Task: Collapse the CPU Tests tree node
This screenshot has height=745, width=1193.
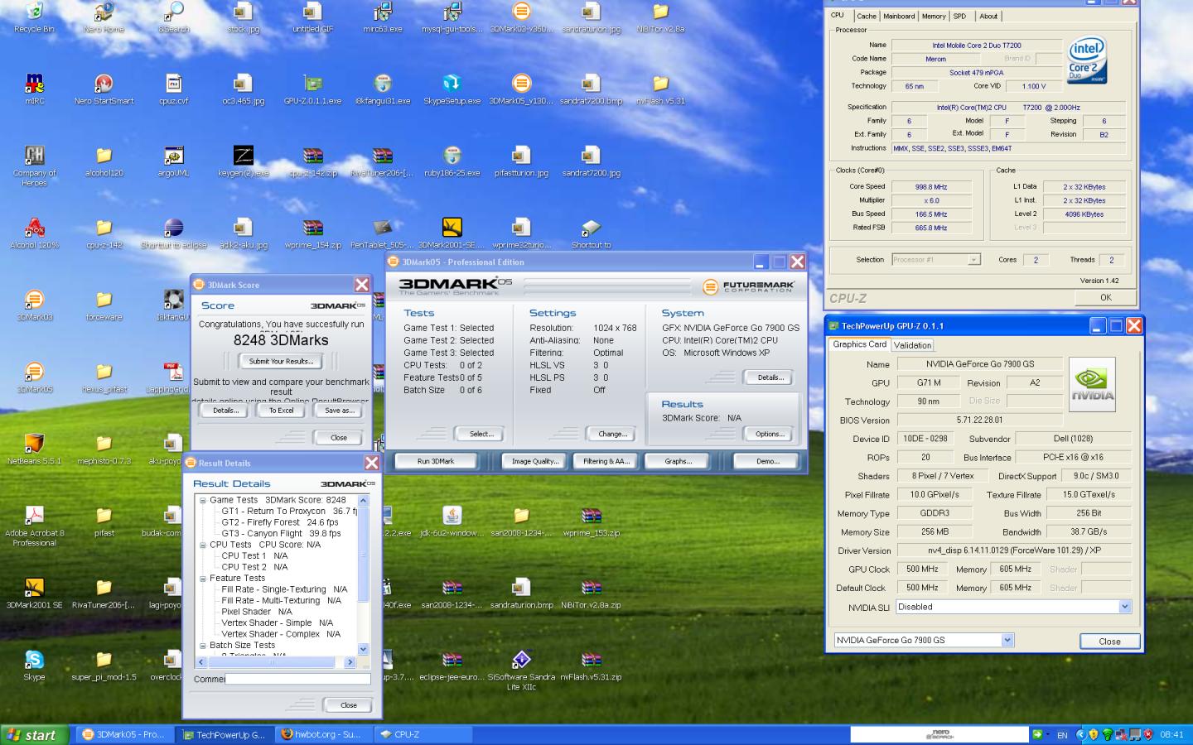Action: coord(202,545)
